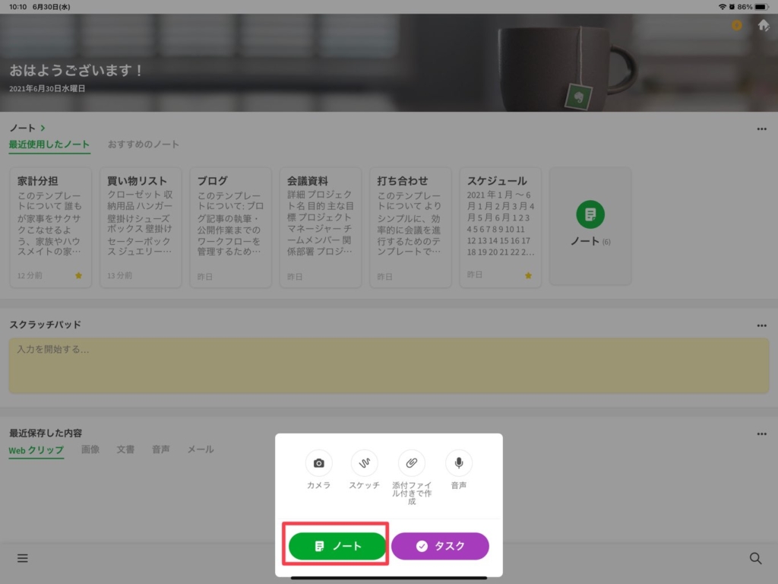Open recently saved content options dots

coord(761,434)
